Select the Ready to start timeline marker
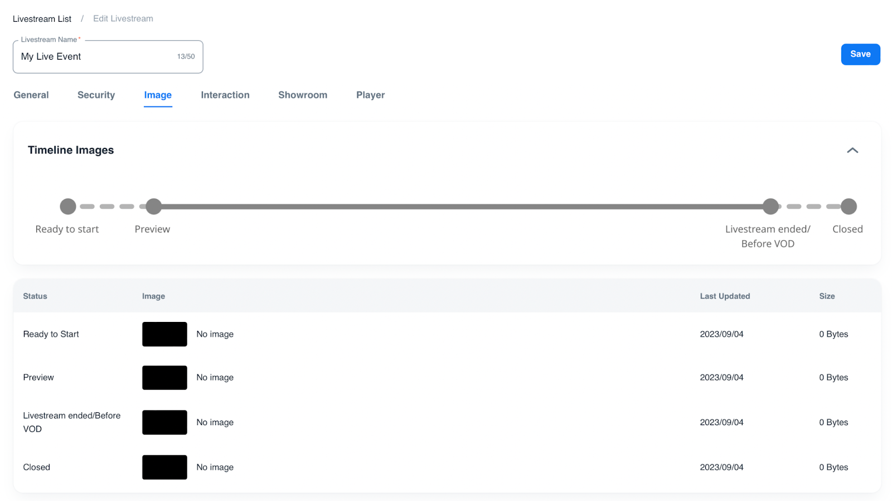The height and width of the screenshot is (501, 892). 68,206
